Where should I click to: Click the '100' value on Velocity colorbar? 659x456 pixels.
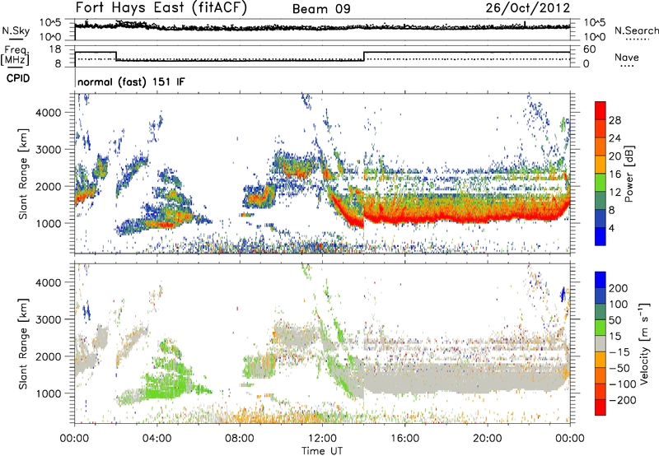619,304
